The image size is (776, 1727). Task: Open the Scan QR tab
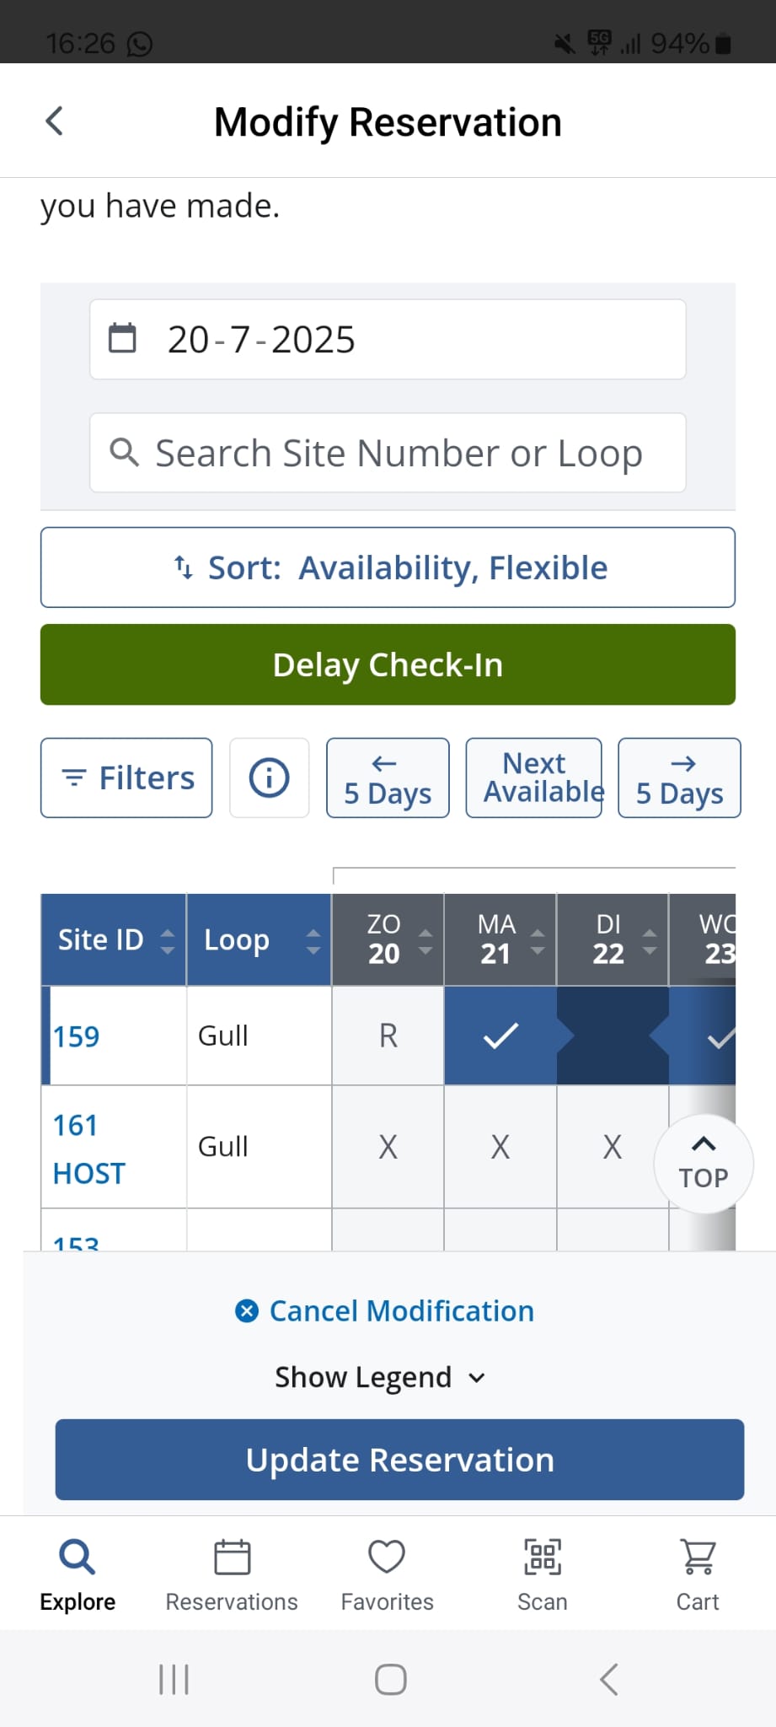point(542,1574)
